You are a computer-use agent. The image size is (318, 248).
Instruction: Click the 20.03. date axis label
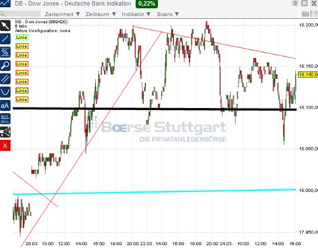point(32,244)
